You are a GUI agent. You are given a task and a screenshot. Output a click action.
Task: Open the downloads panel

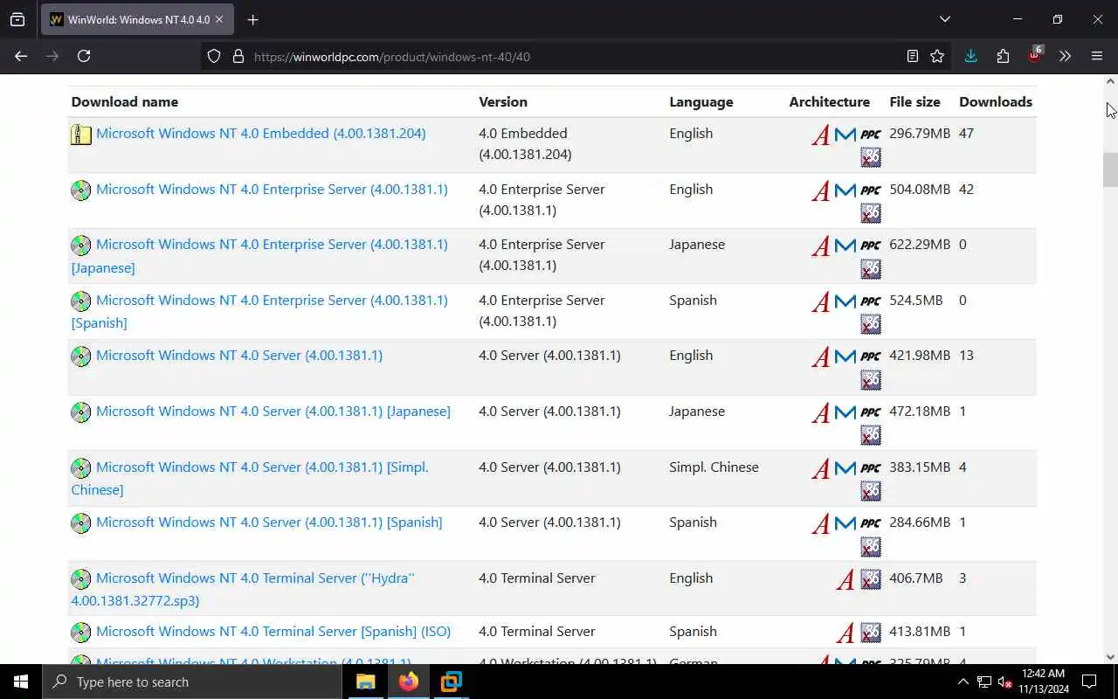[x=970, y=56]
